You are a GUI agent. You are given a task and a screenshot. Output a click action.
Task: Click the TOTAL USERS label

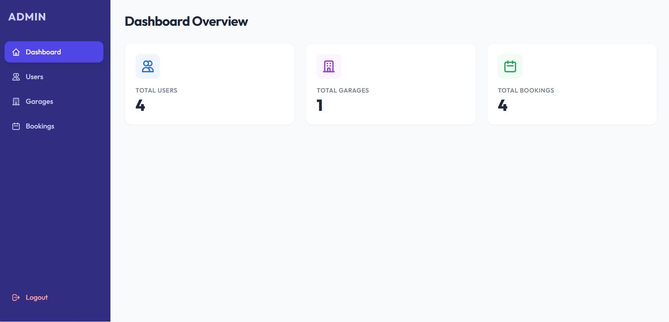[156, 90]
